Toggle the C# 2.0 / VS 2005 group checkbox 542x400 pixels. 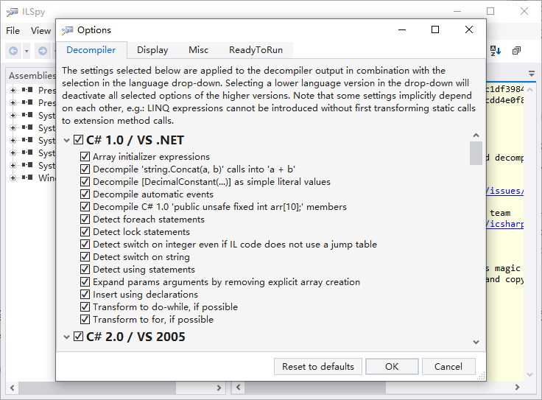coord(79,336)
